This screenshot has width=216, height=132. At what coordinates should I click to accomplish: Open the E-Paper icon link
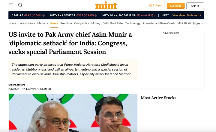click(x=150, y=5)
